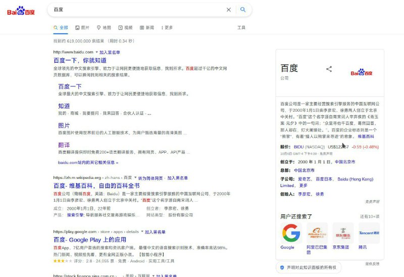Image resolution: width=404 pixels, height=277 pixels.
Task: Click the Google logo thumbnail
Action: [291, 233]
